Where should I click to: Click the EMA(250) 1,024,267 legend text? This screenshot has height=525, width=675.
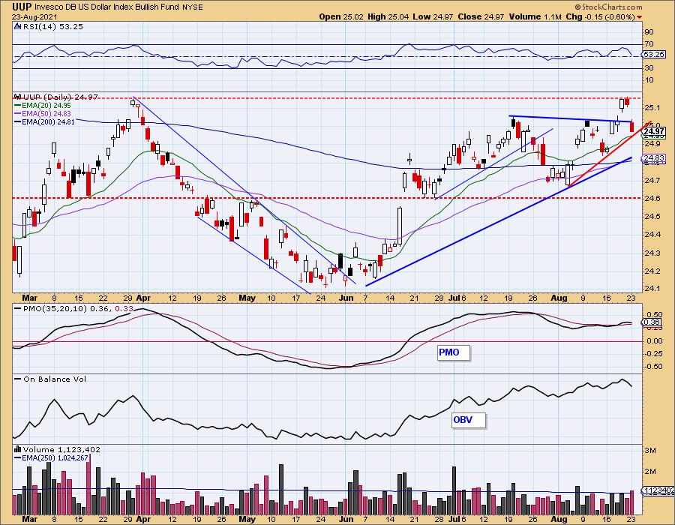(x=55, y=457)
